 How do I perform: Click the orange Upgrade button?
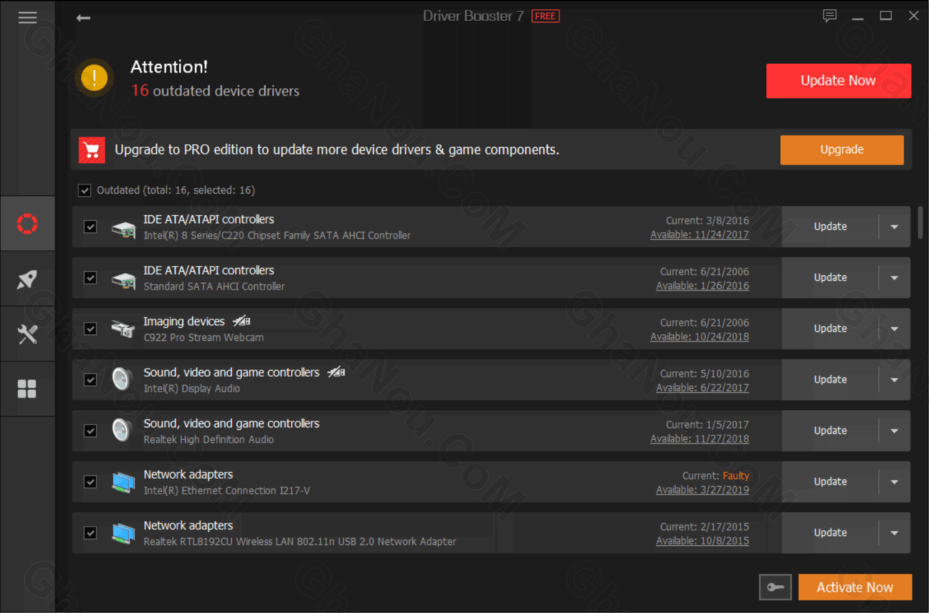coord(841,150)
